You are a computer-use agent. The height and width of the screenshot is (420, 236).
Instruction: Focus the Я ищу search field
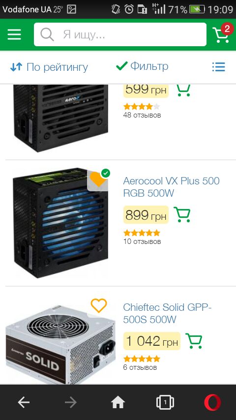pyautogui.click(x=120, y=34)
